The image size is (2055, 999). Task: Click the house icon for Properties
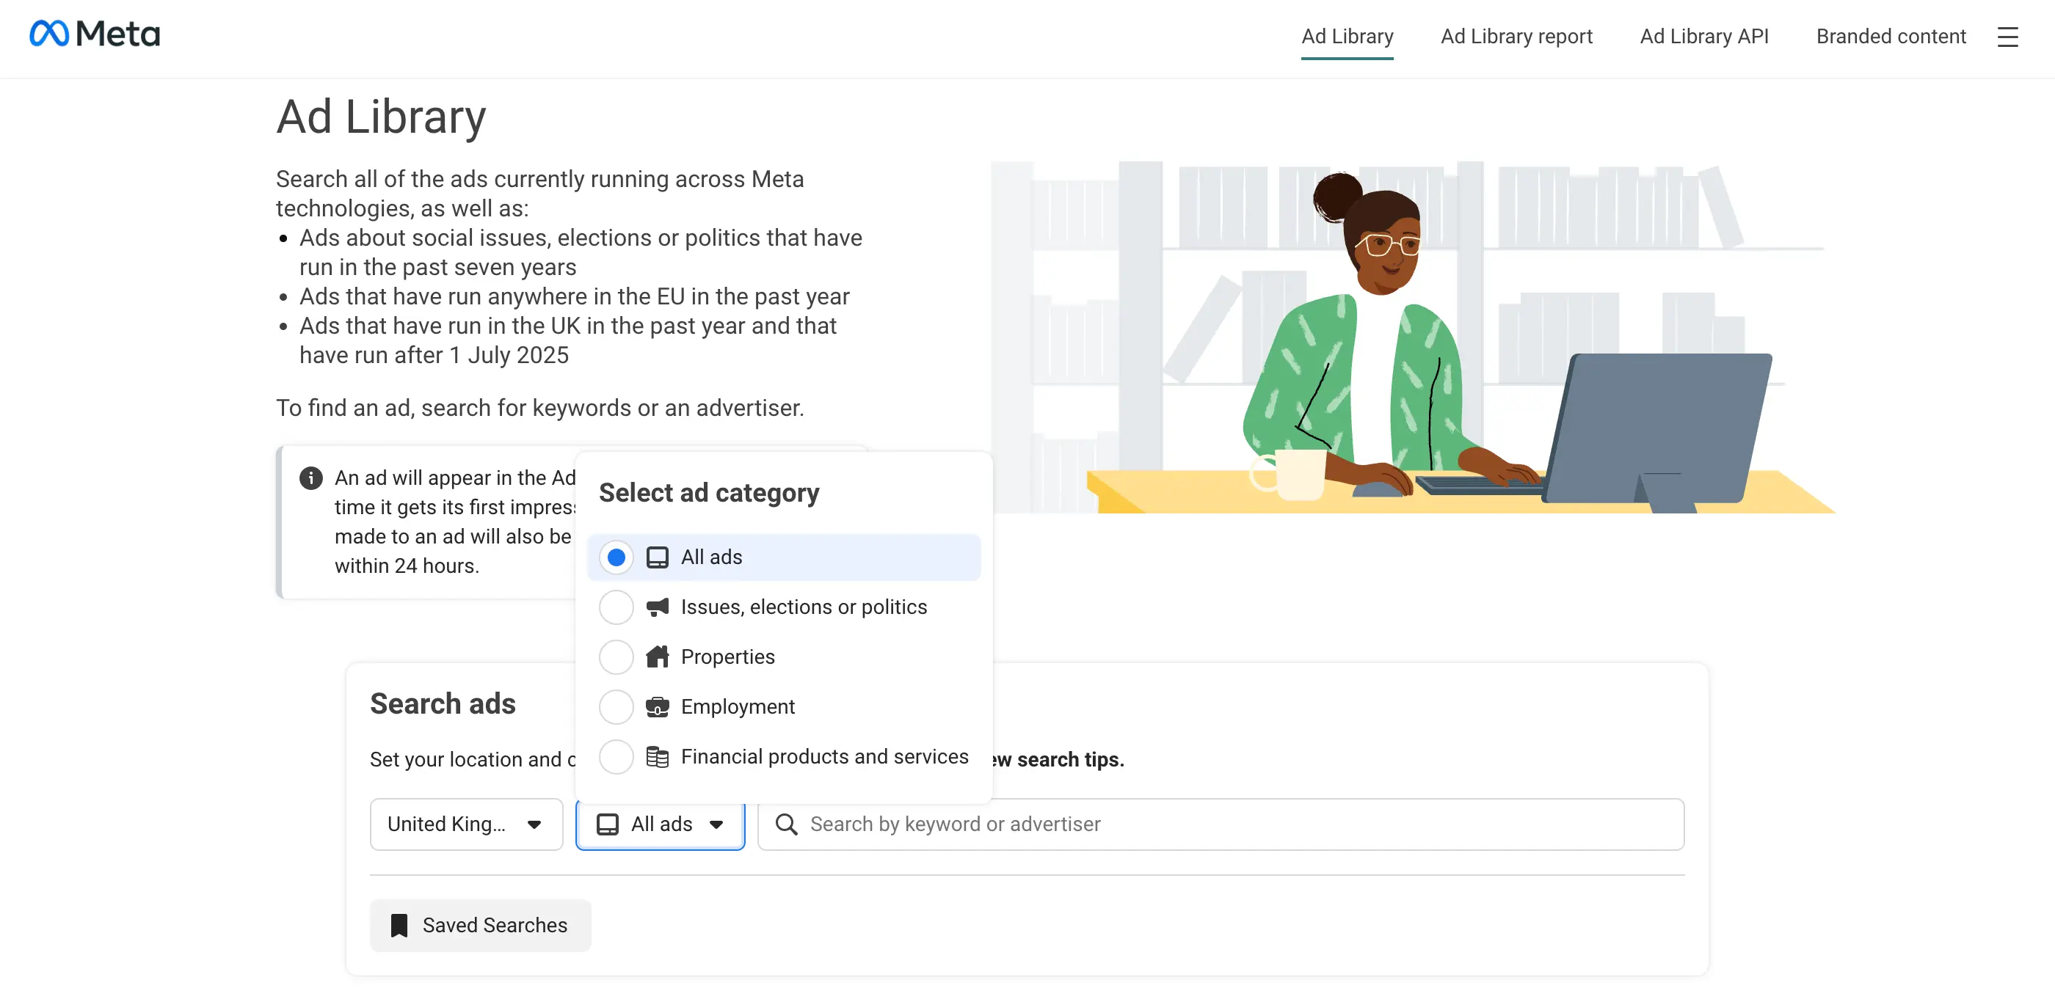tap(657, 657)
